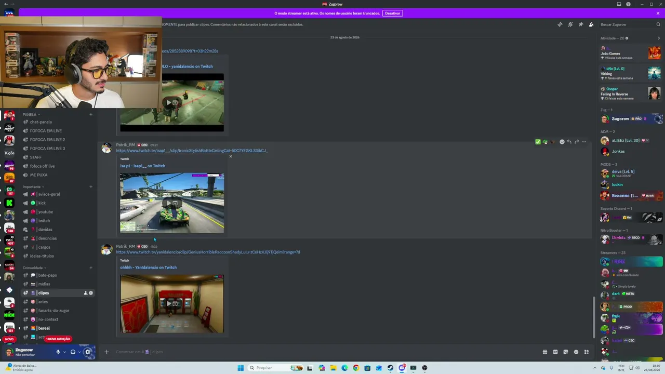Open the isap1 Twitch clip link

pos(192,151)
